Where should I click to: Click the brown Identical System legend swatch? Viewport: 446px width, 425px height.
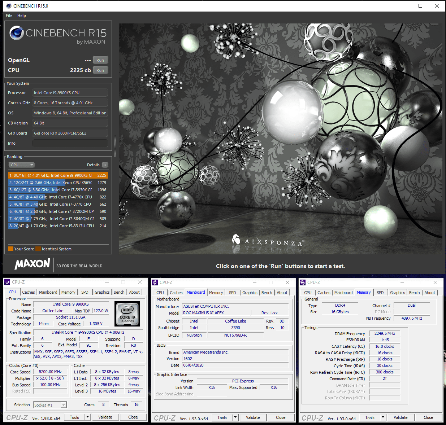[38, 249]
